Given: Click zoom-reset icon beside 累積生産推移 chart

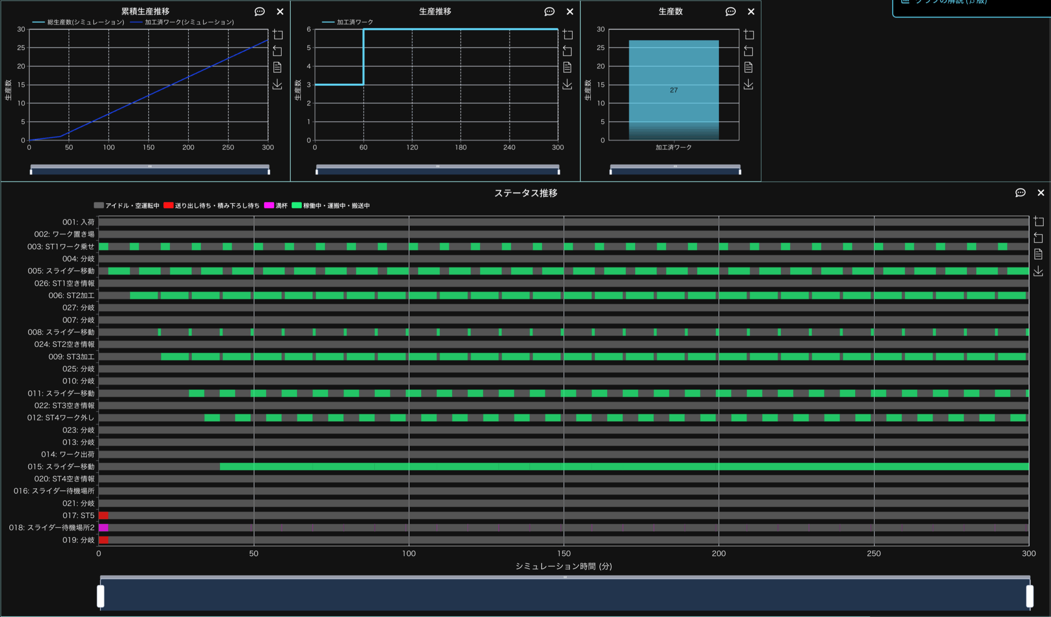Looking at the screenshot, I should click(278, 51).
